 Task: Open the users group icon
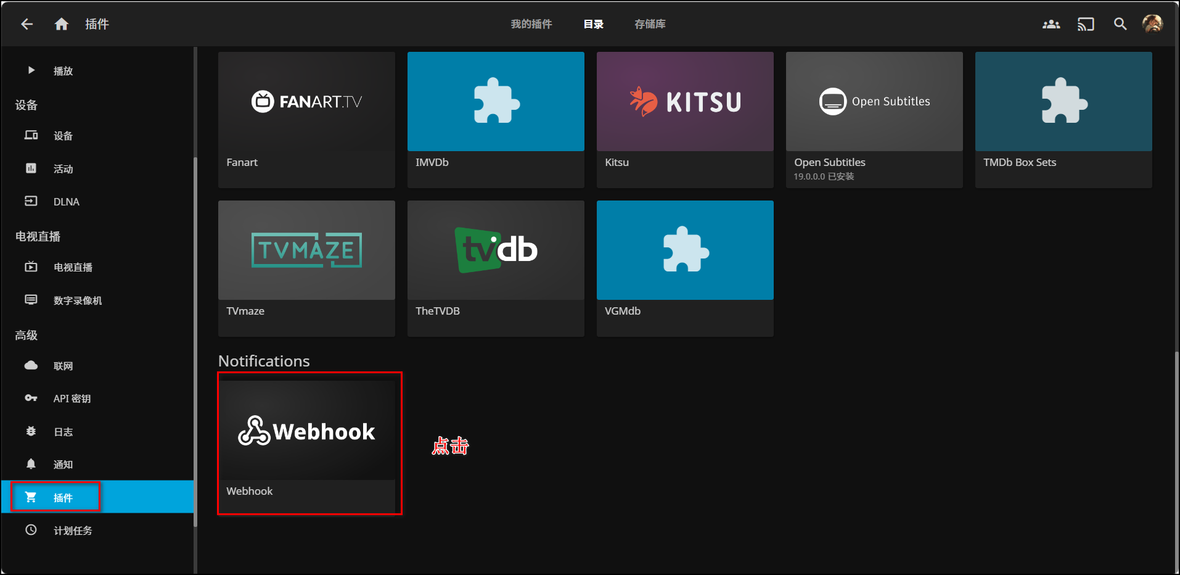[x=1051, y=24]
